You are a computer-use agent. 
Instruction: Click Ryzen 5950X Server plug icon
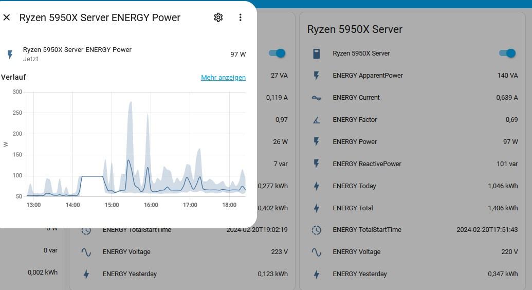pyautogui.click(x=316, y=53)
